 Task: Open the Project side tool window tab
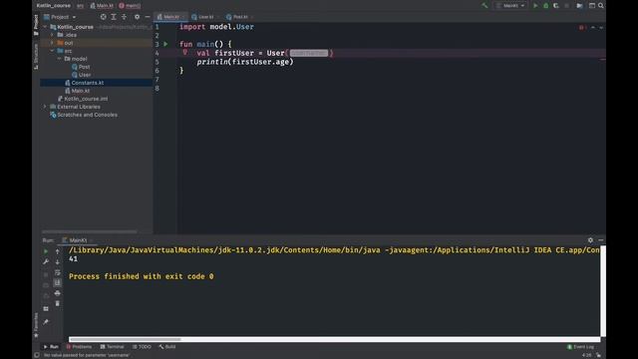pos(36,24)
